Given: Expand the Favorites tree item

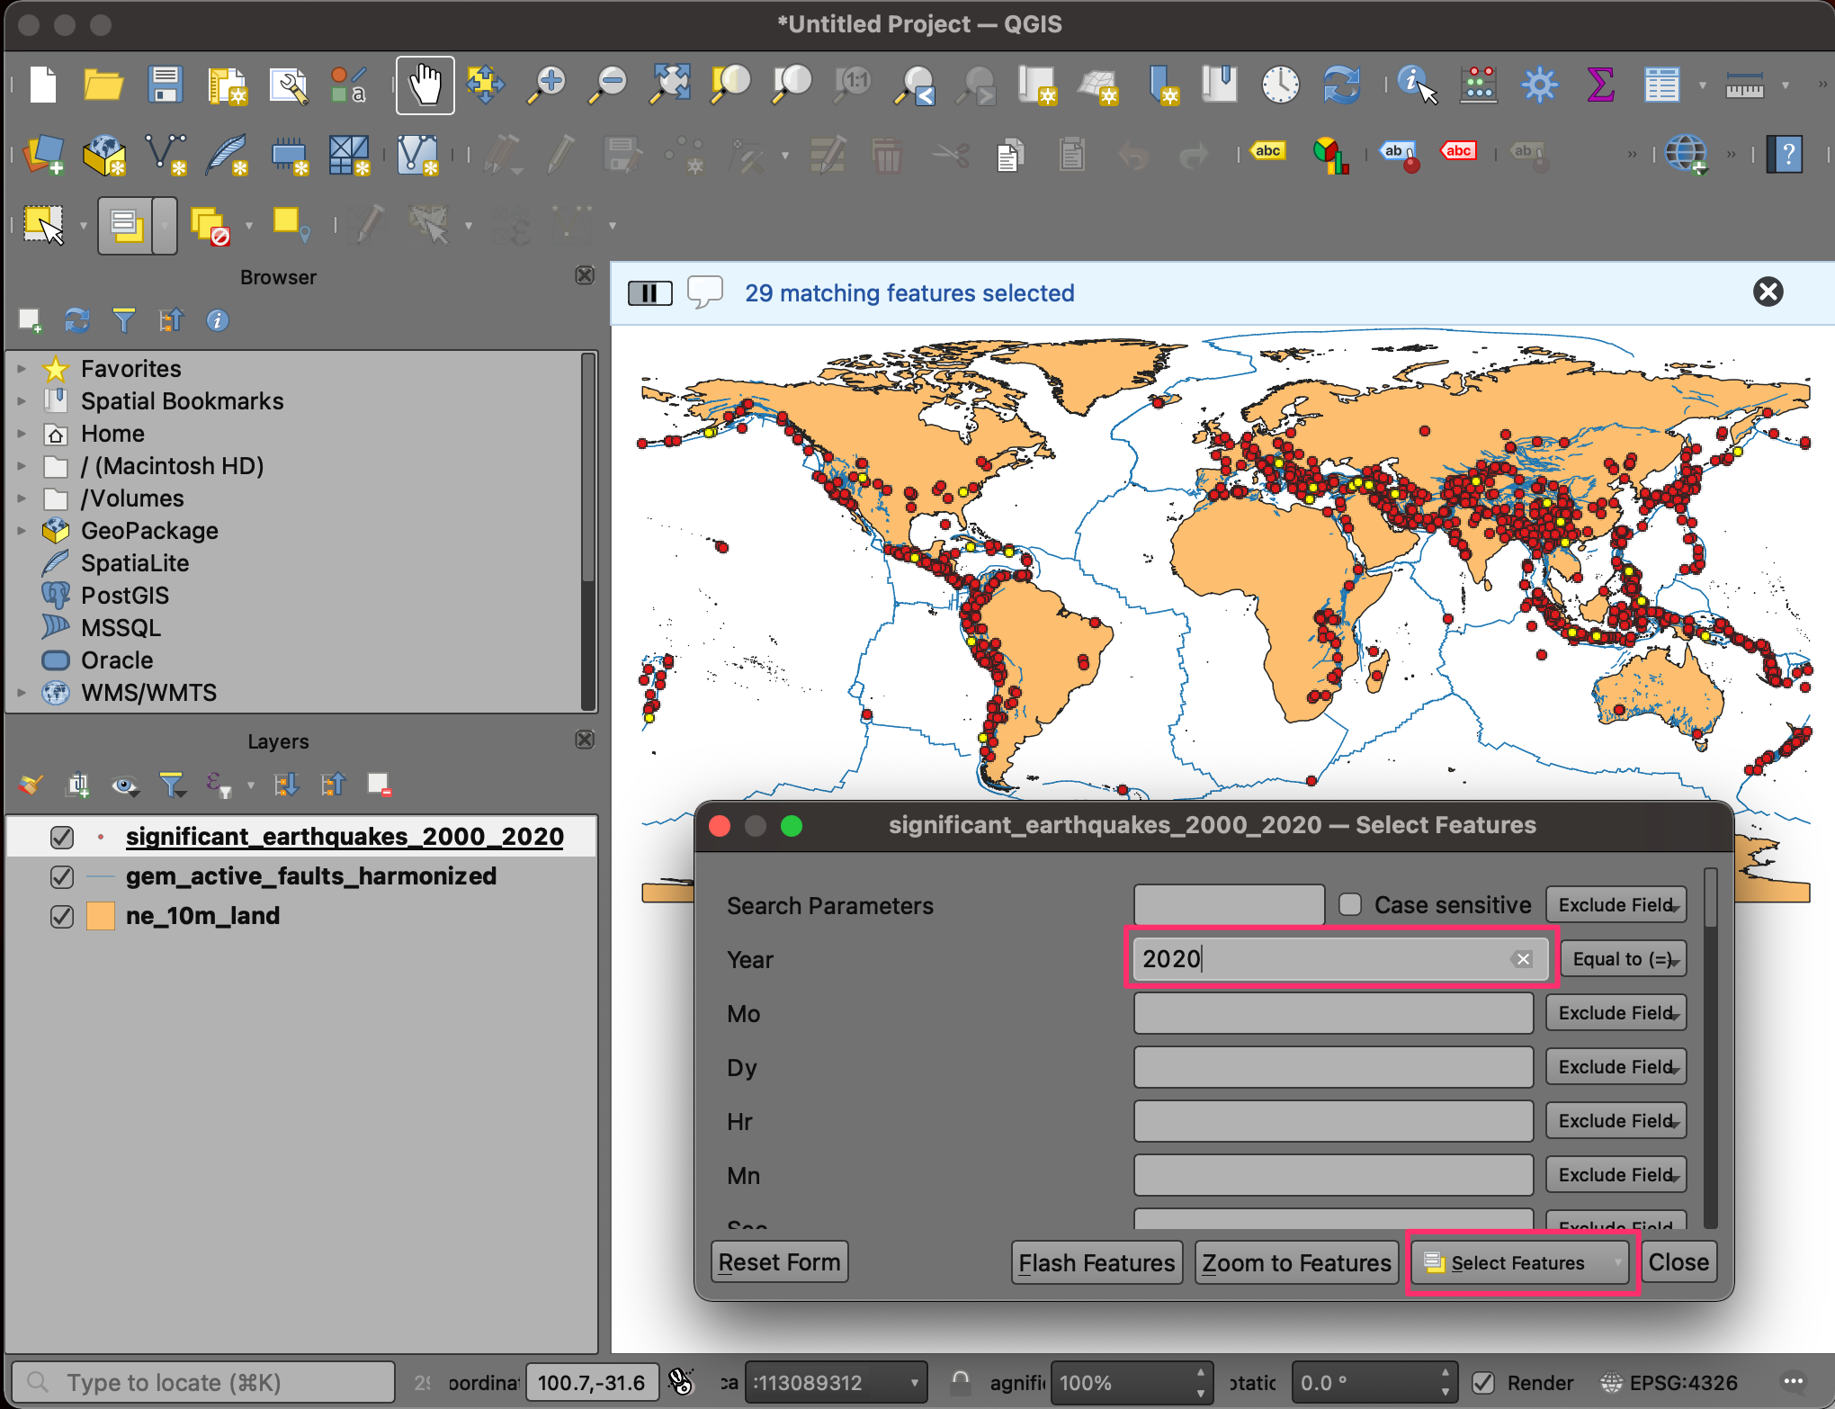Looking at the screenshot, I should [22, 369].
